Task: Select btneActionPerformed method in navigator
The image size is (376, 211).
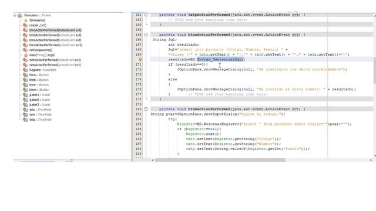Action: pyautogui.click(x=55, y=40)
